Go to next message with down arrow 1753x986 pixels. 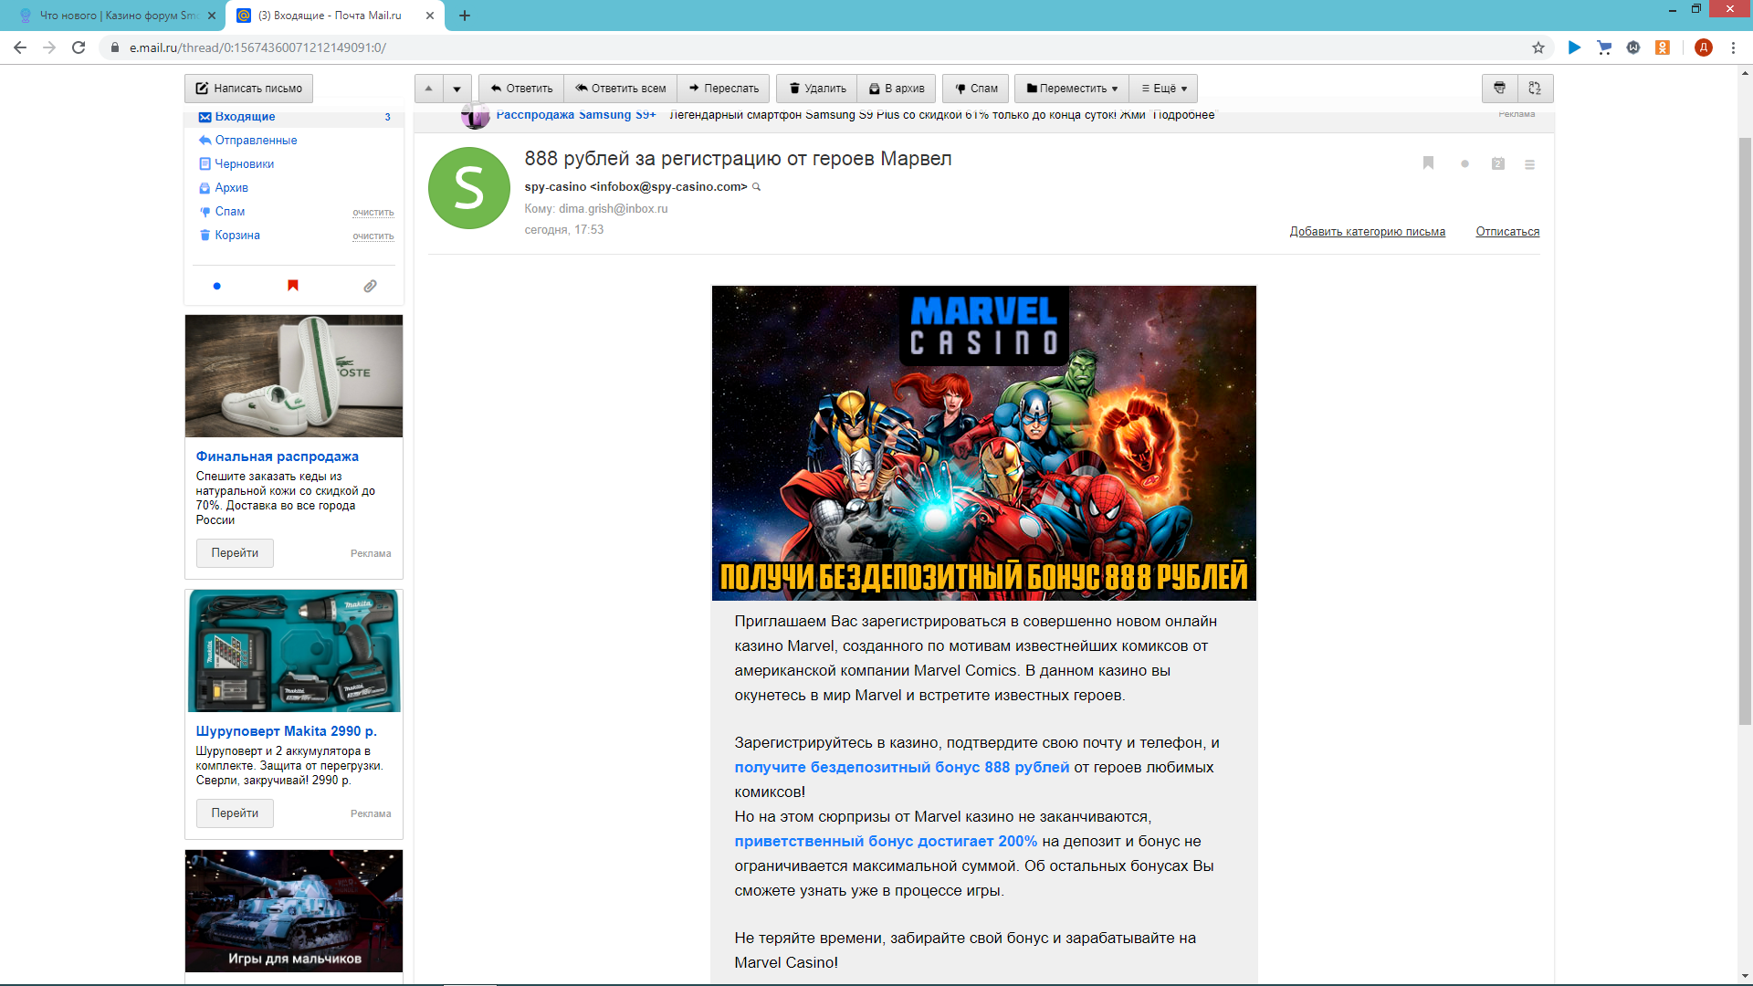tap(457, 89)
